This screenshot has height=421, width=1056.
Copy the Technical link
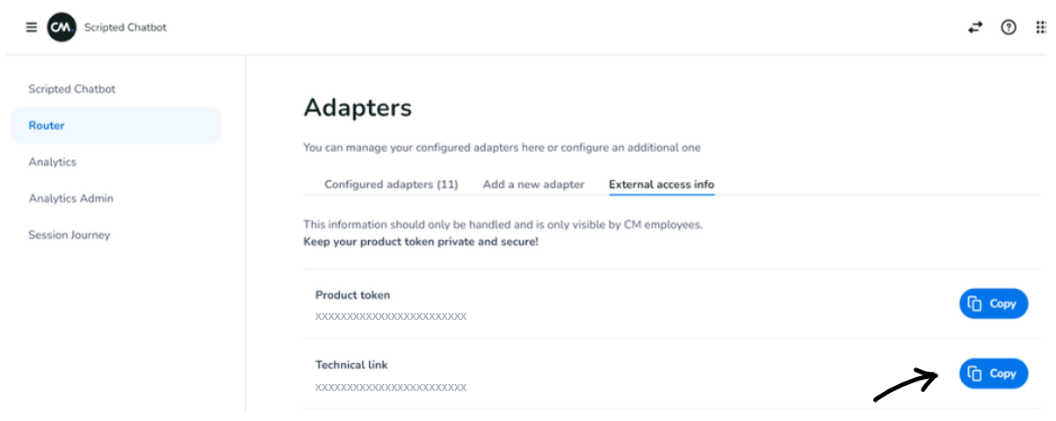(993, 374)
